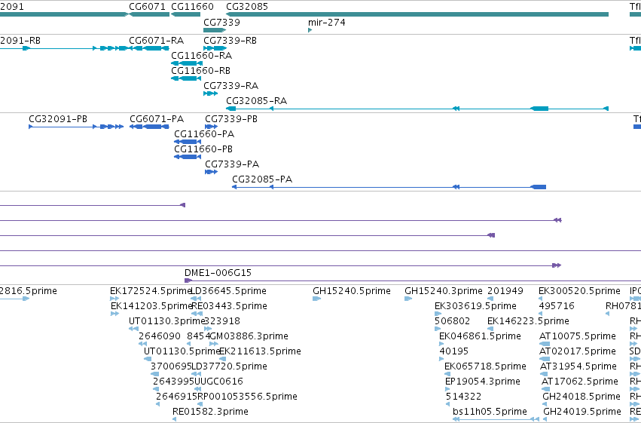Click the feature labeled 495716
Viewport: 641px width, 423px height.
pyautogui.click(x=557, y=306)
